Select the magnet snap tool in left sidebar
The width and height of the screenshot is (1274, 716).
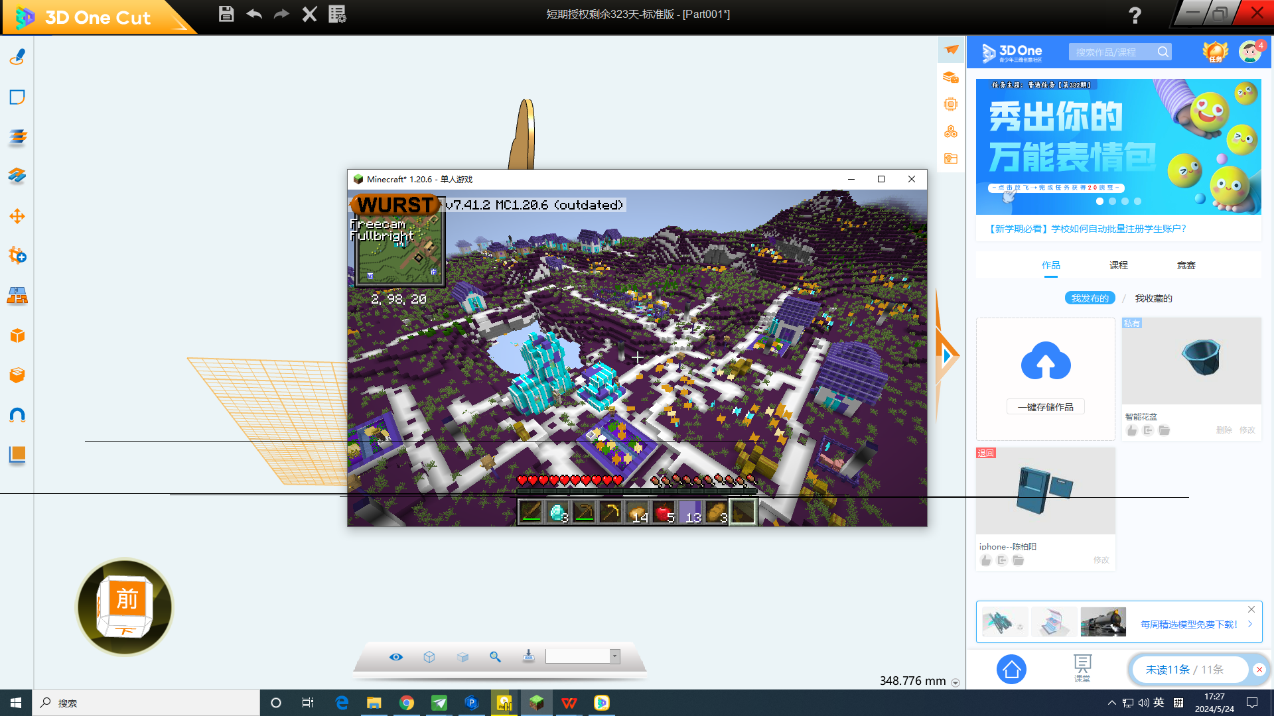point(17,416)
